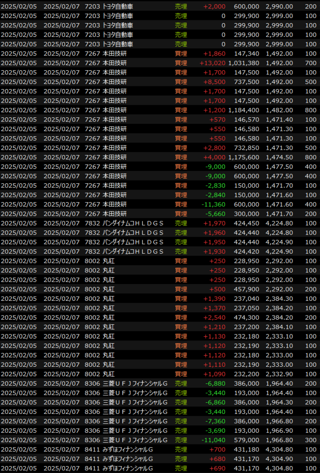
Task: Click the 1,031,380 amount cell
Action: [x=243, y=63]
